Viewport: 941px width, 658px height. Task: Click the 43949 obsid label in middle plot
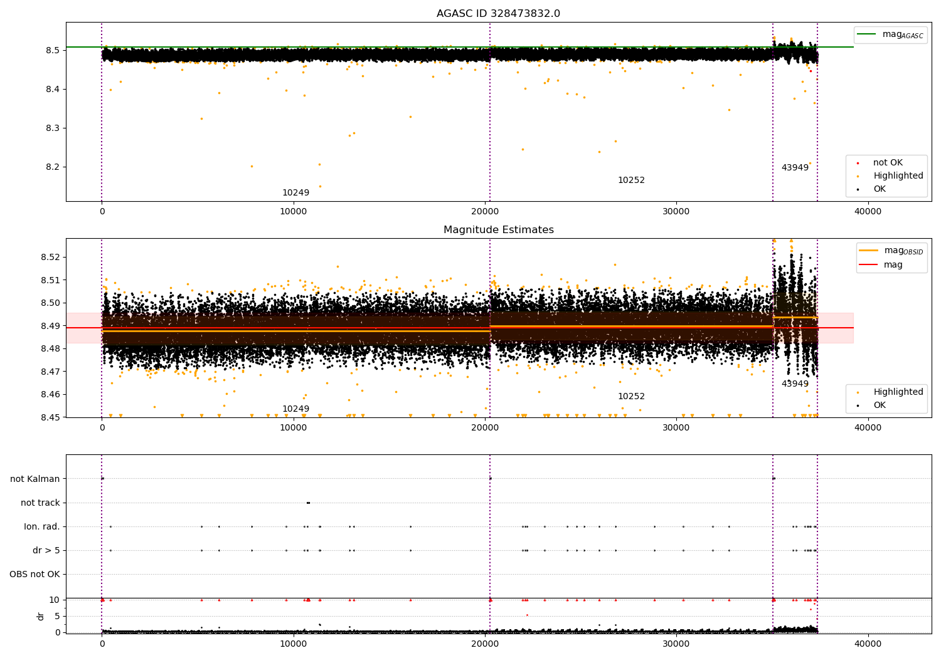coord(795,384)
